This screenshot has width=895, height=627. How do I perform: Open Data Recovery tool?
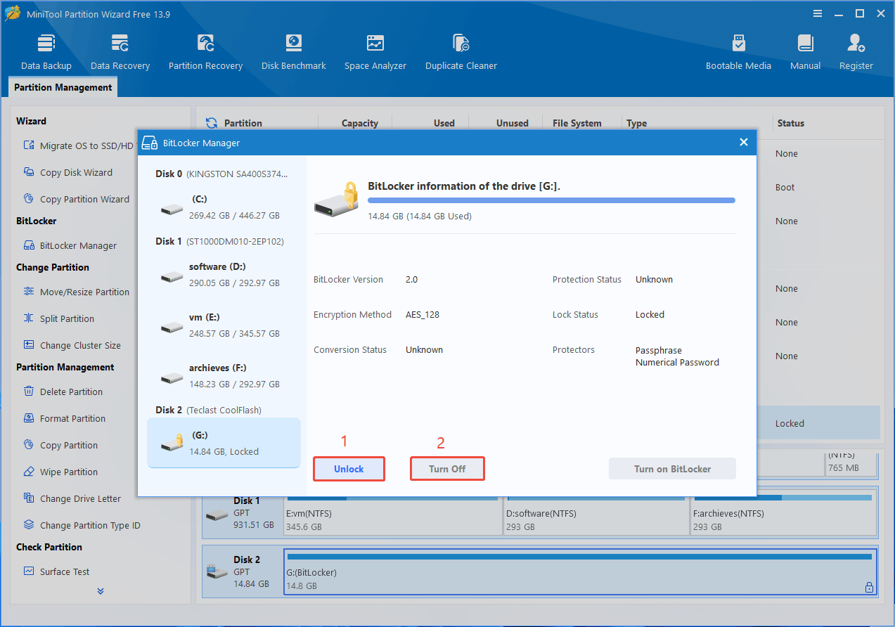(x=120, y=52)
